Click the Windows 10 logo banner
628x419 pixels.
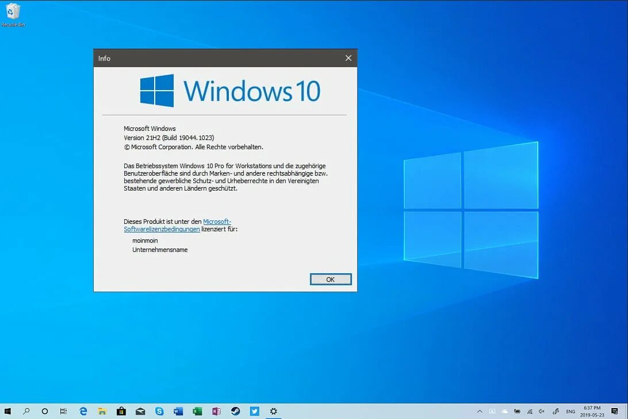tap(230, 91)
